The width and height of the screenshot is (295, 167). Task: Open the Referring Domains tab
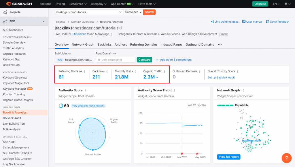144,45
